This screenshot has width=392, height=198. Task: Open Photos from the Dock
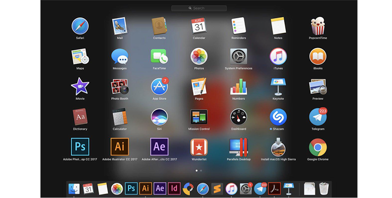(117, 189)
